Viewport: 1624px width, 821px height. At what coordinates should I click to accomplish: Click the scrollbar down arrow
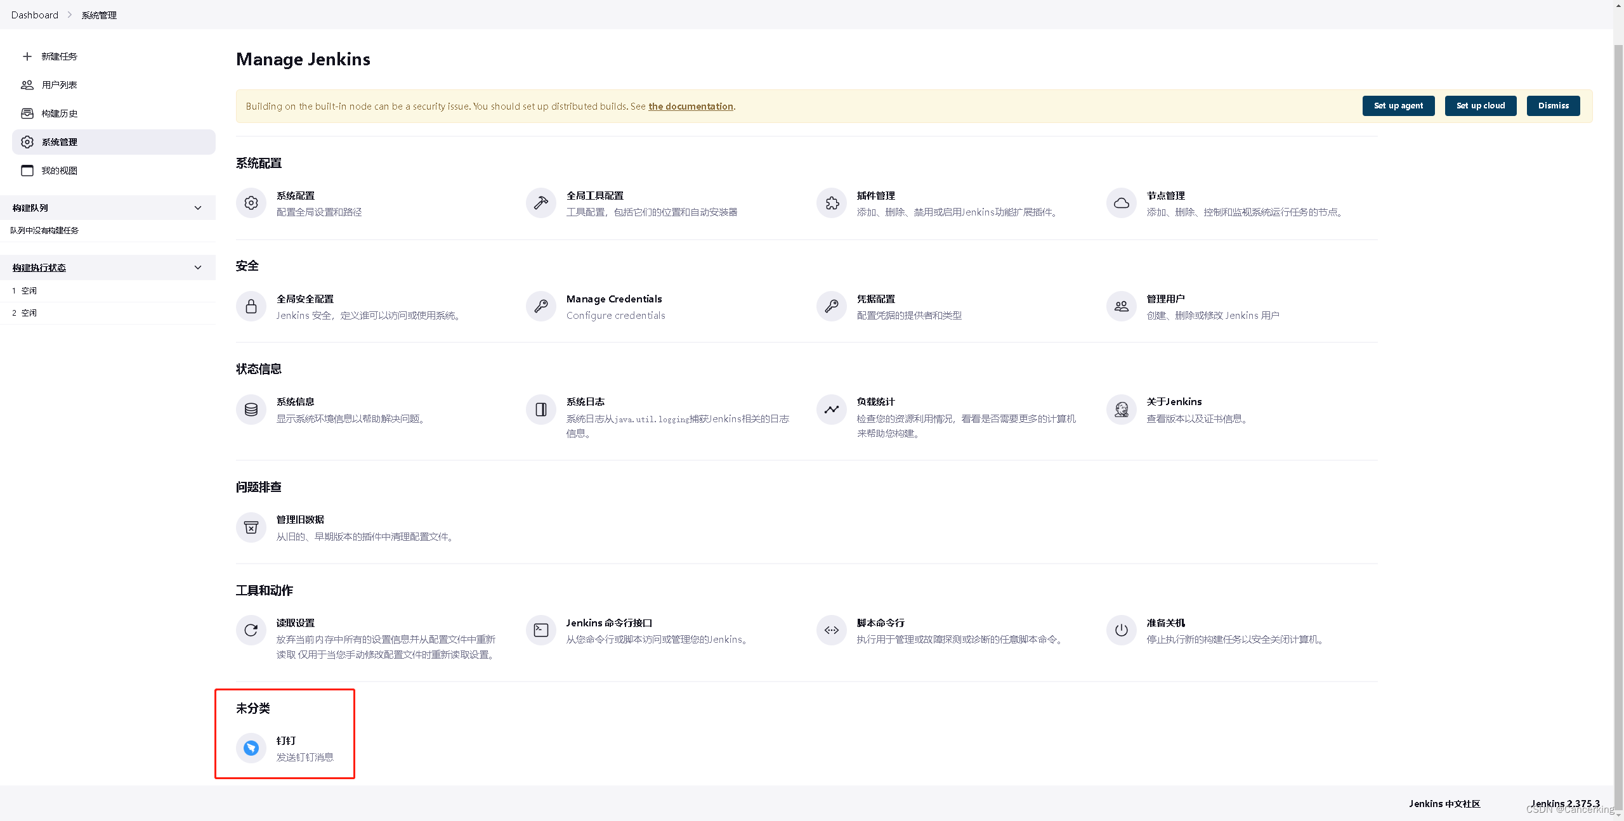click(1618, 815)
